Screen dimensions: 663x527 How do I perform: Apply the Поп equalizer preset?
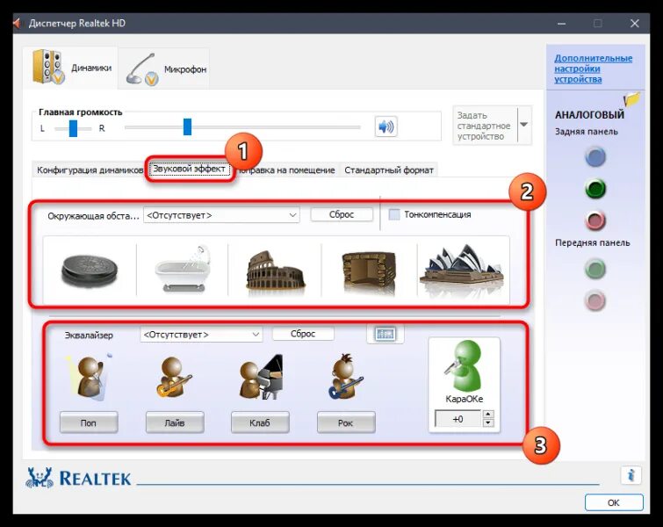click(x=89, y=422)
